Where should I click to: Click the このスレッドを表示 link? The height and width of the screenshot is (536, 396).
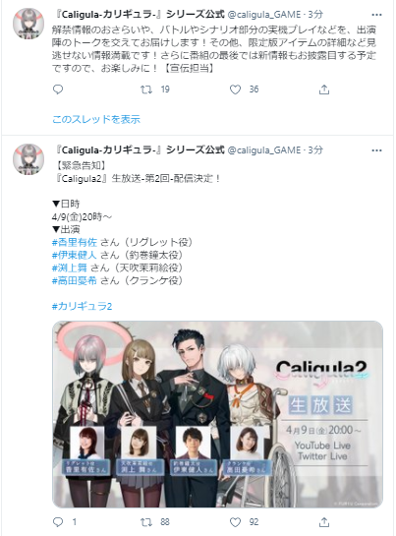pos(96,119)
